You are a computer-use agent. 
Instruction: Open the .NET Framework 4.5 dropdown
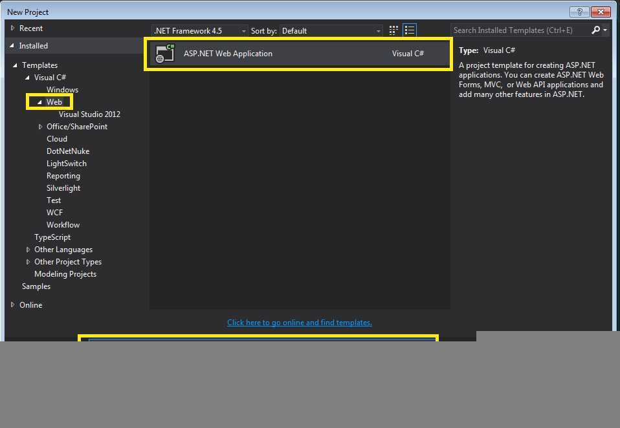tap(200, 31)
